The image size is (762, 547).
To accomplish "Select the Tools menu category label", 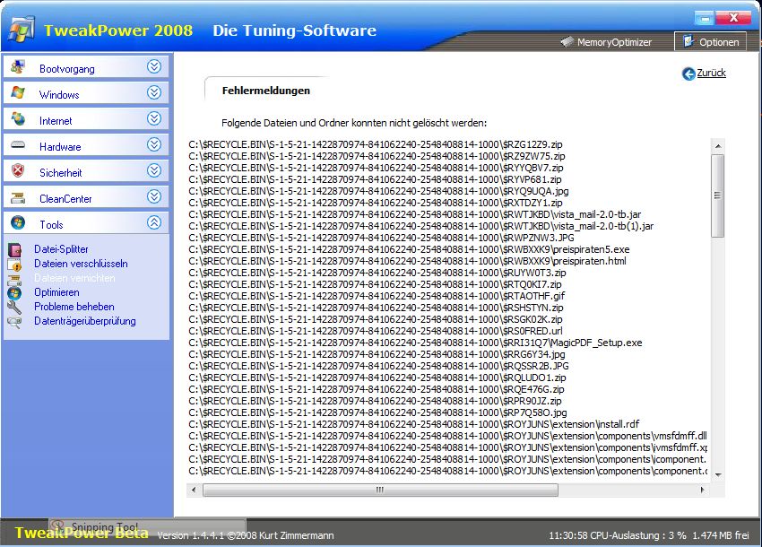I will pyautogui.click(x=51, y=225).
